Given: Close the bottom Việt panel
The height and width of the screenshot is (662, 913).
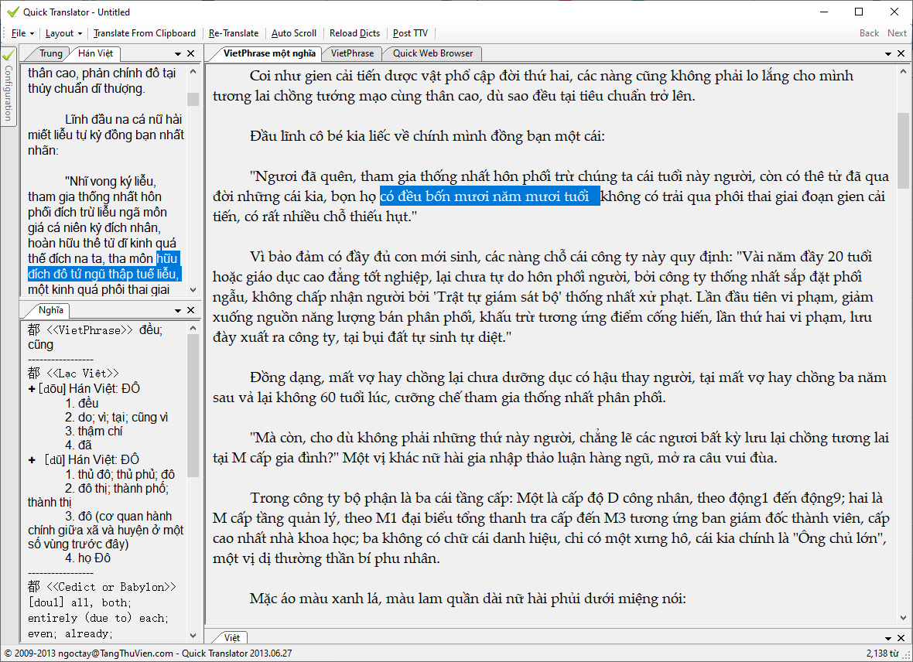Looking at the screenshot, I should click(901, 638).
